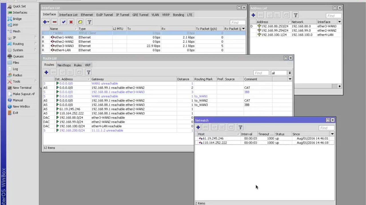Disable selected interface with red X icon

pos(71,22)
